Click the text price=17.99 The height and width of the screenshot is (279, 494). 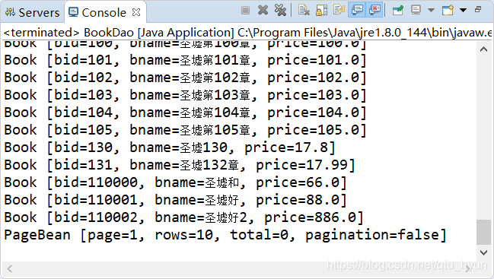(302, 165)
